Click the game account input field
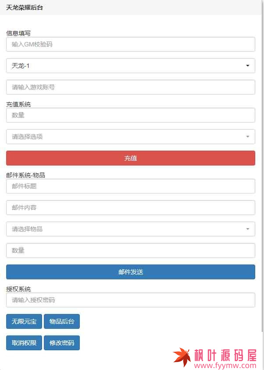The height and width of the screenshot is (370, 264). [130, 87]
